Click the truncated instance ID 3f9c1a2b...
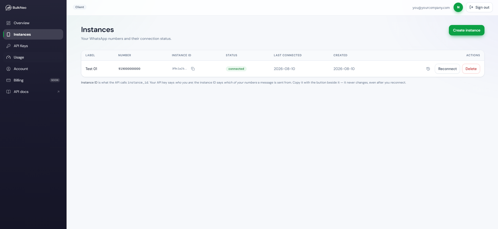498x229 pixels. (180, 69)
